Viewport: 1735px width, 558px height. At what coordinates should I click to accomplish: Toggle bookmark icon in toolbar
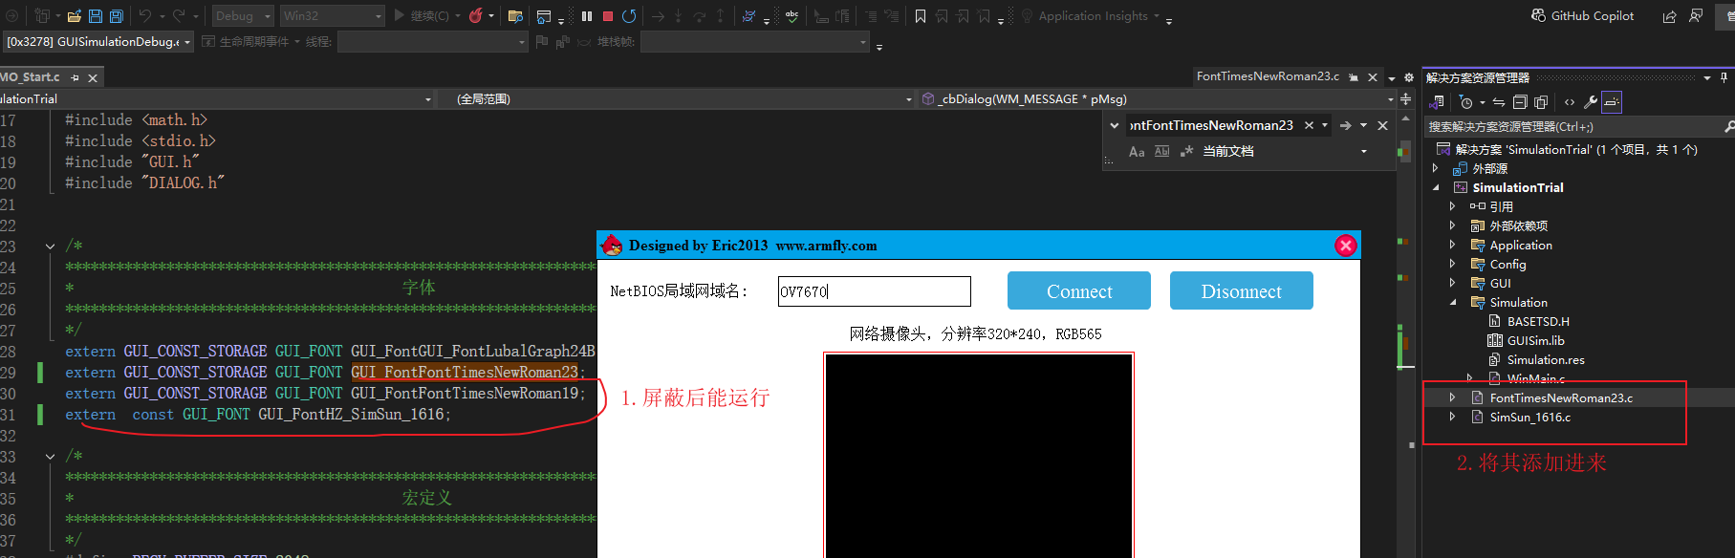(x=921, y=16)
